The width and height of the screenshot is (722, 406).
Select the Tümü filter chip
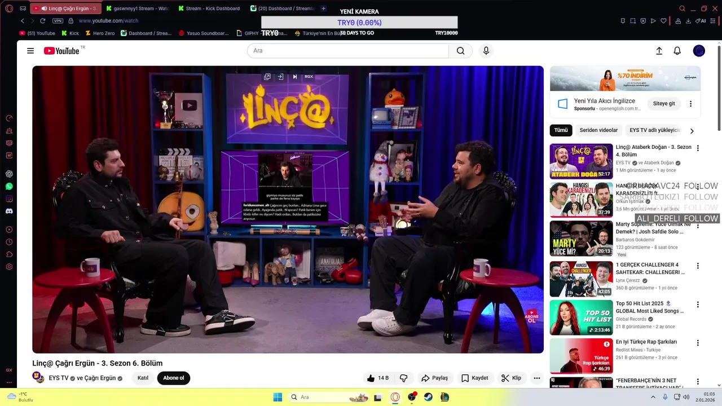pos(561,130)
